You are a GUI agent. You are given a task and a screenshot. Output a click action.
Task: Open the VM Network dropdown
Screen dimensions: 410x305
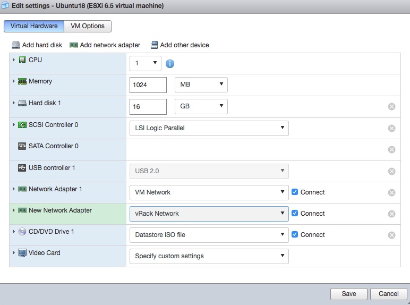click(209, 192)
